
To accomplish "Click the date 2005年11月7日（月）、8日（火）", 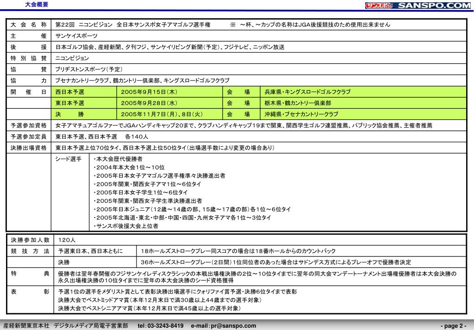I will point(162,114).
